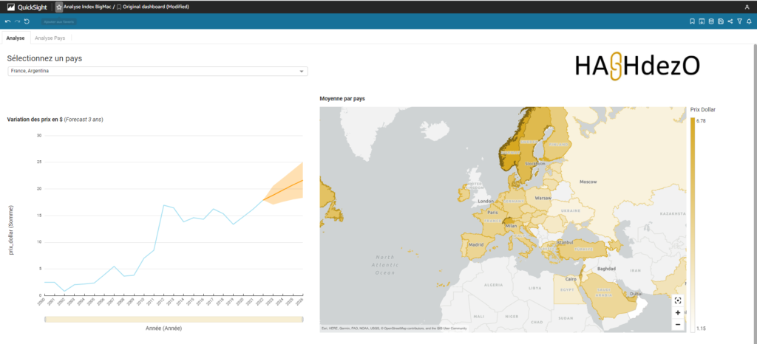Zoom out on the map
This screenshot has height=344, width=757.
point(678,325)
